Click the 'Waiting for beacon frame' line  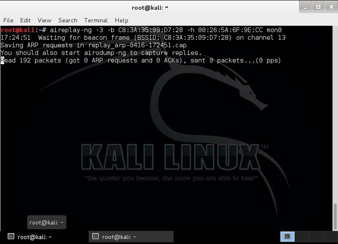tap(143, 38)
